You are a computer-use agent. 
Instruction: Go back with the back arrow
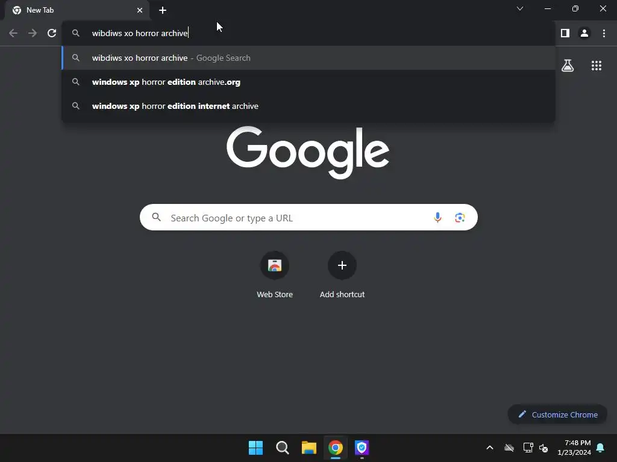click(13, 33)
